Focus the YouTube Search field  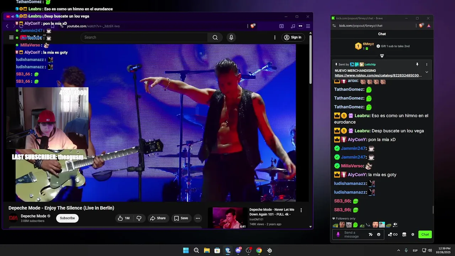pyautogui.click(x=144, y=37)
